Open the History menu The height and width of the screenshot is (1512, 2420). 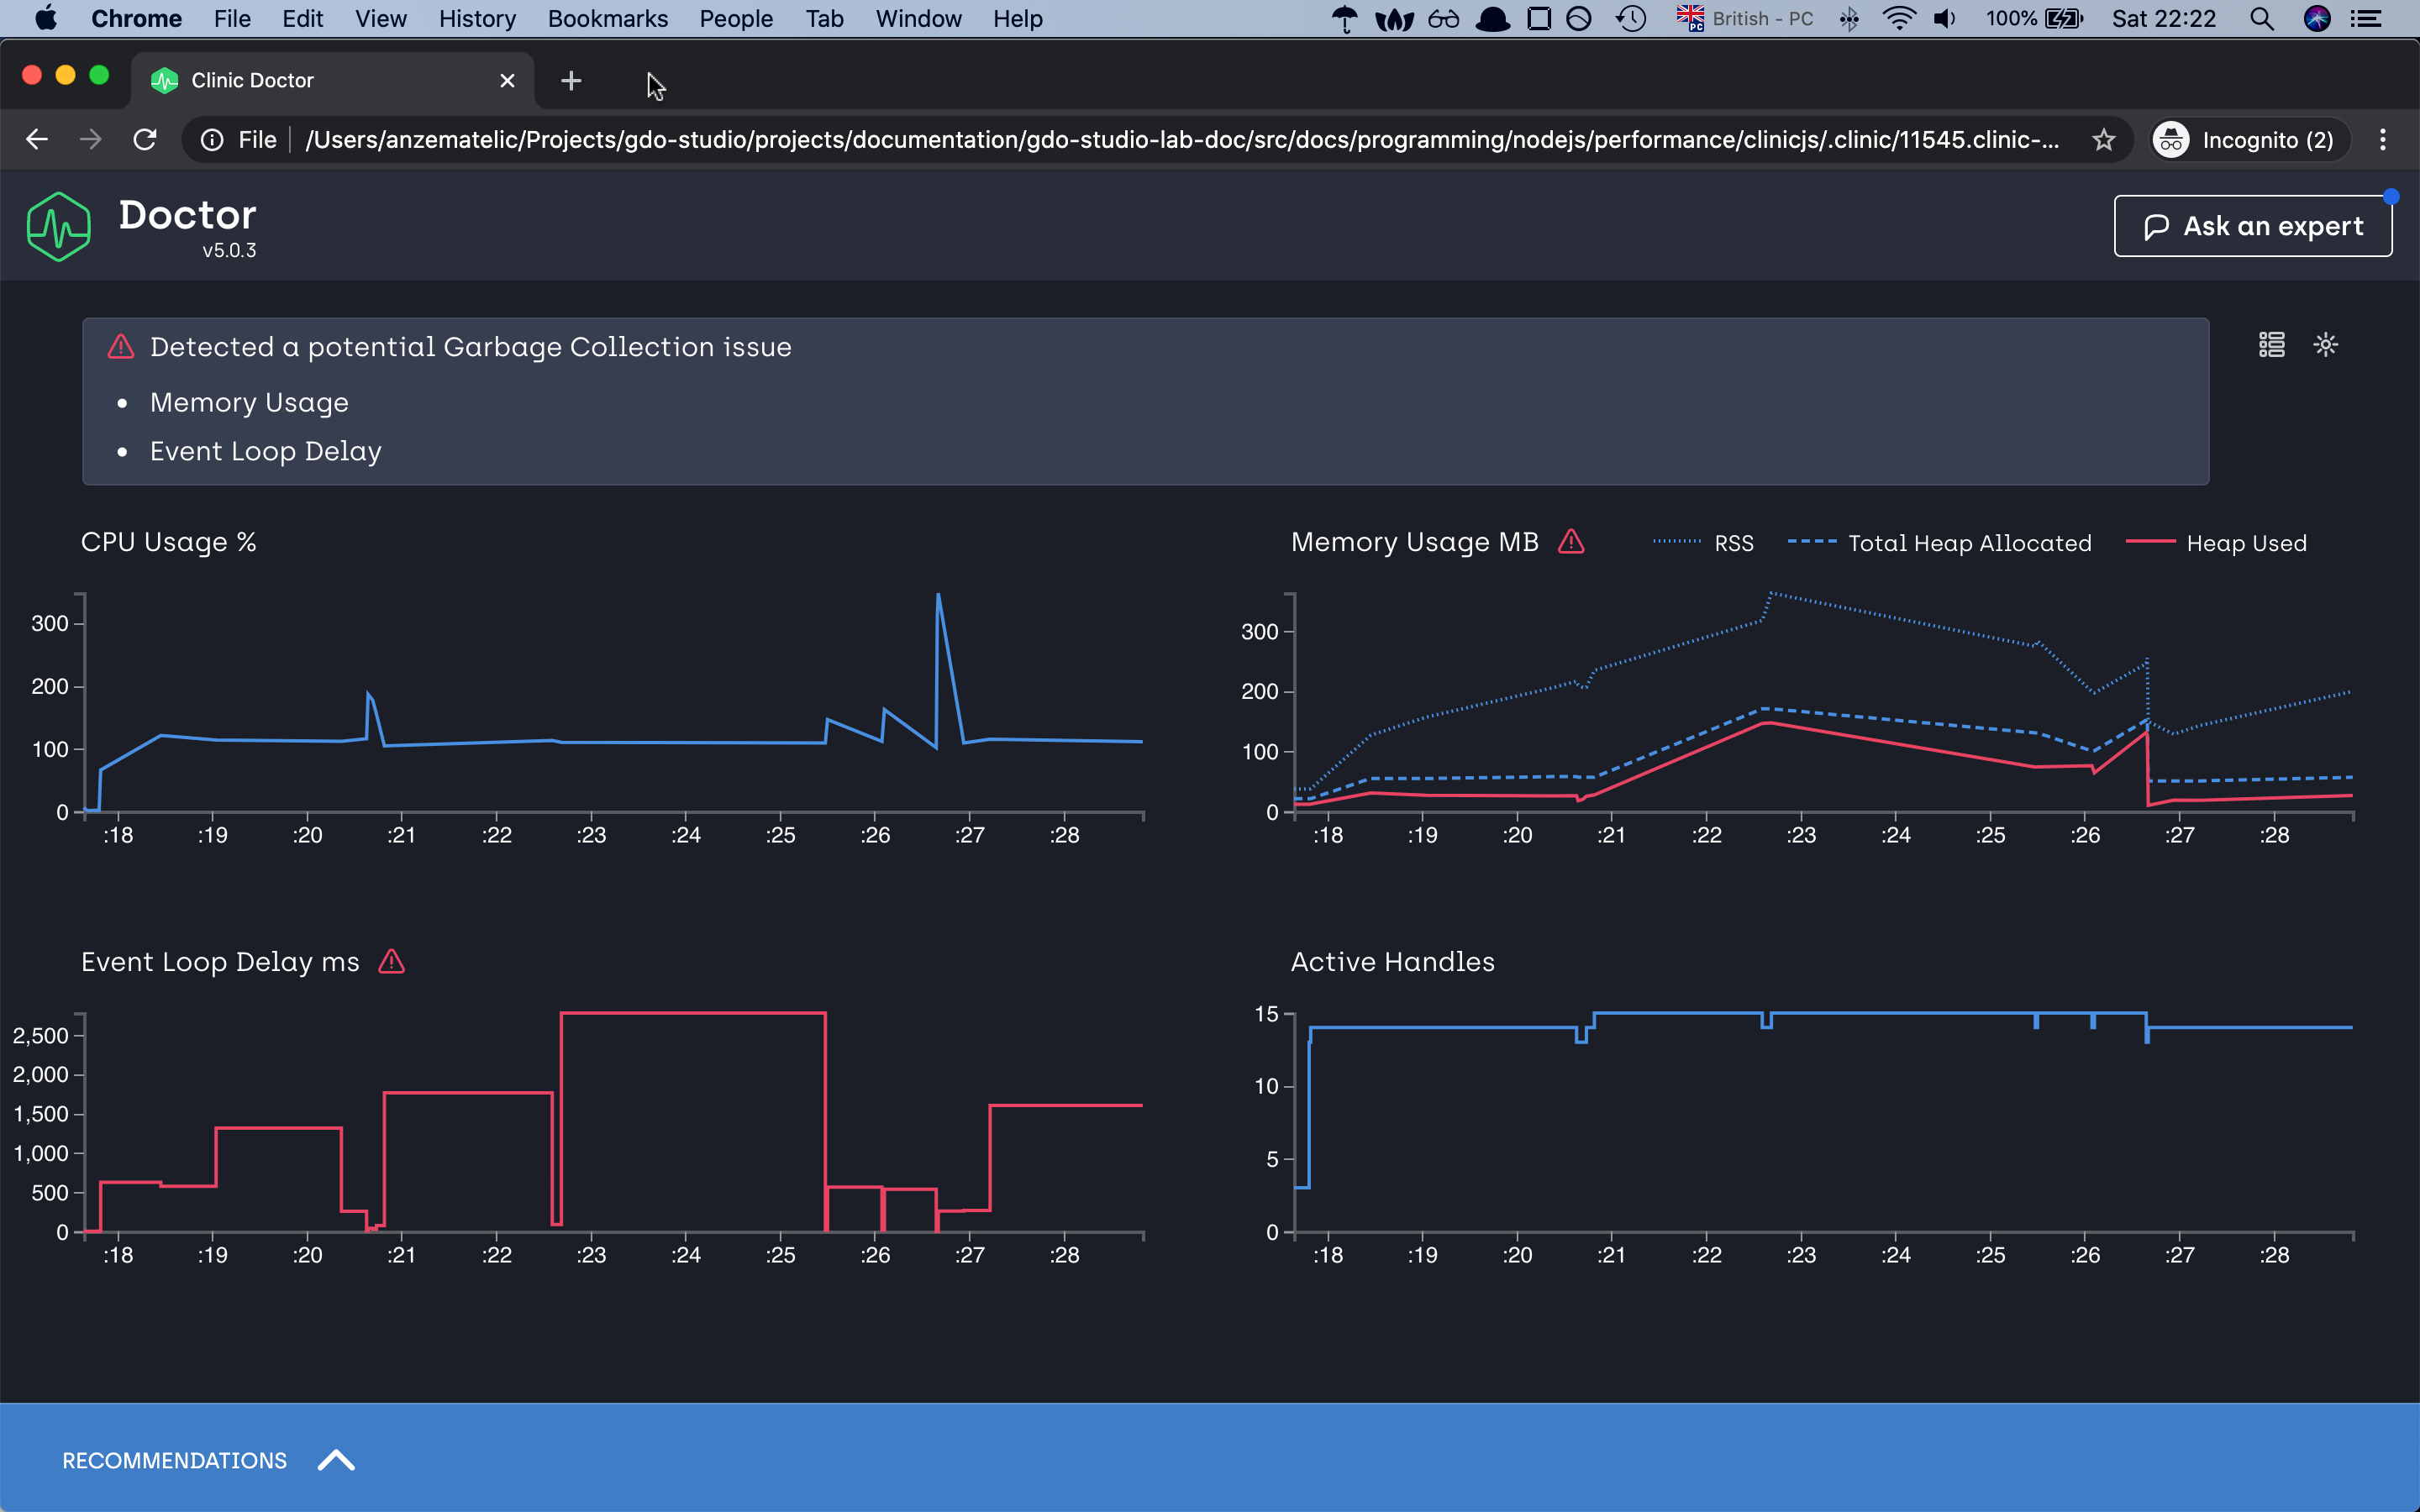[x=477, y=19]
